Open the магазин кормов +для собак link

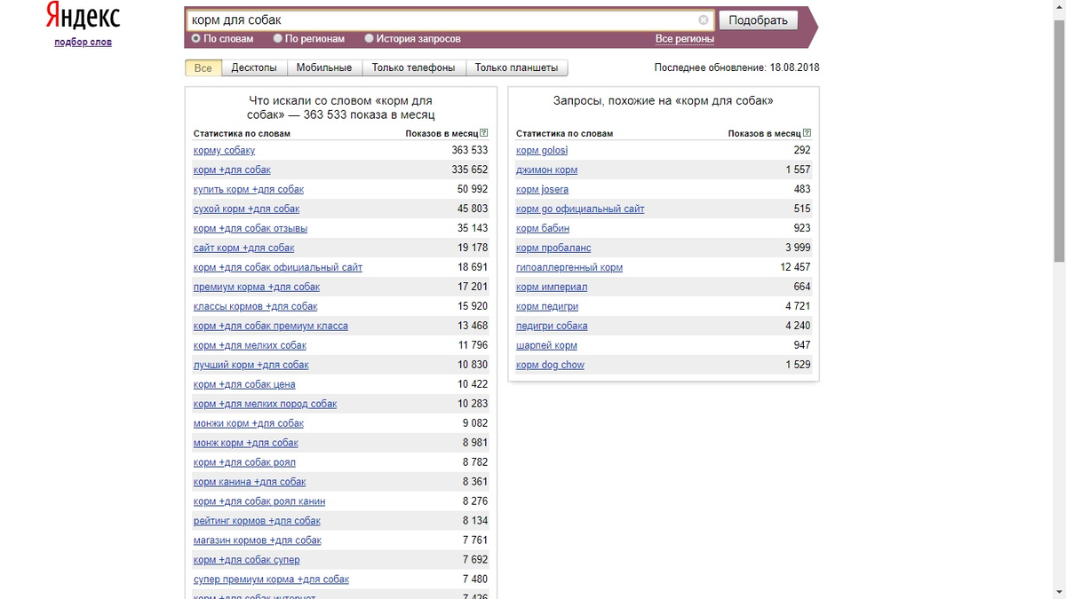pos(258,540)
